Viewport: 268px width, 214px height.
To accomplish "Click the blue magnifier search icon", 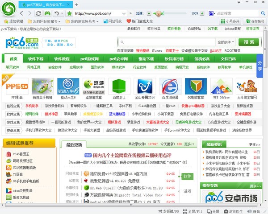I will click(x=263, y=13).
